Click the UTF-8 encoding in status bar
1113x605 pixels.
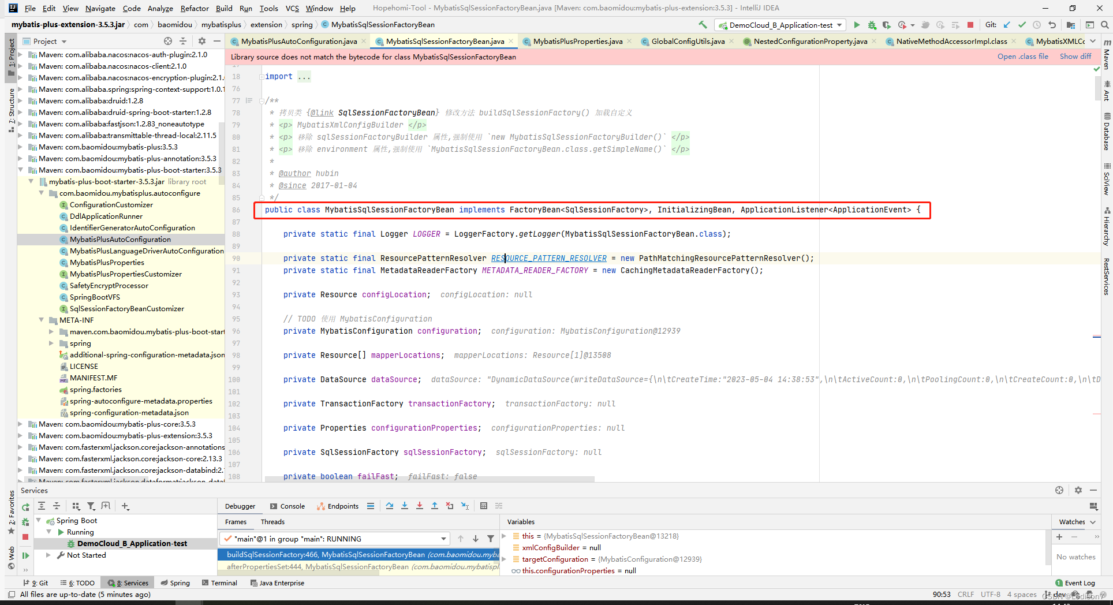click(991, 594)
